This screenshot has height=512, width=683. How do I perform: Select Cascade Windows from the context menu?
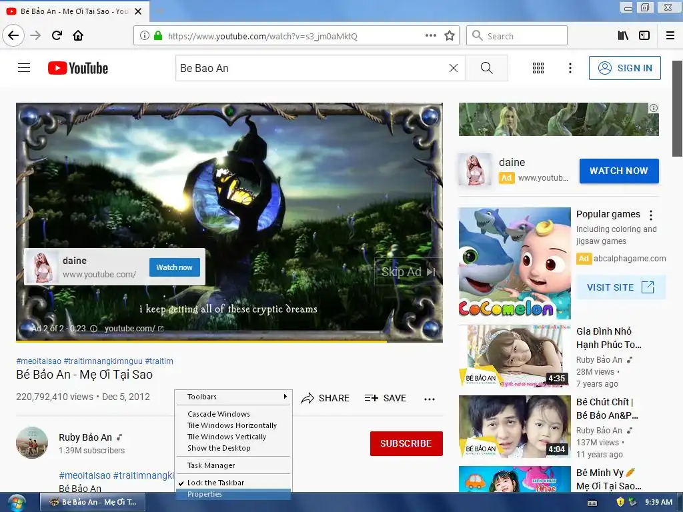(x=233, y=414)
